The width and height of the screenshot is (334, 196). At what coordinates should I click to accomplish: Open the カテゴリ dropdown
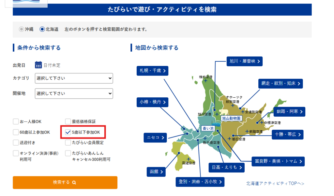point(74,78)
